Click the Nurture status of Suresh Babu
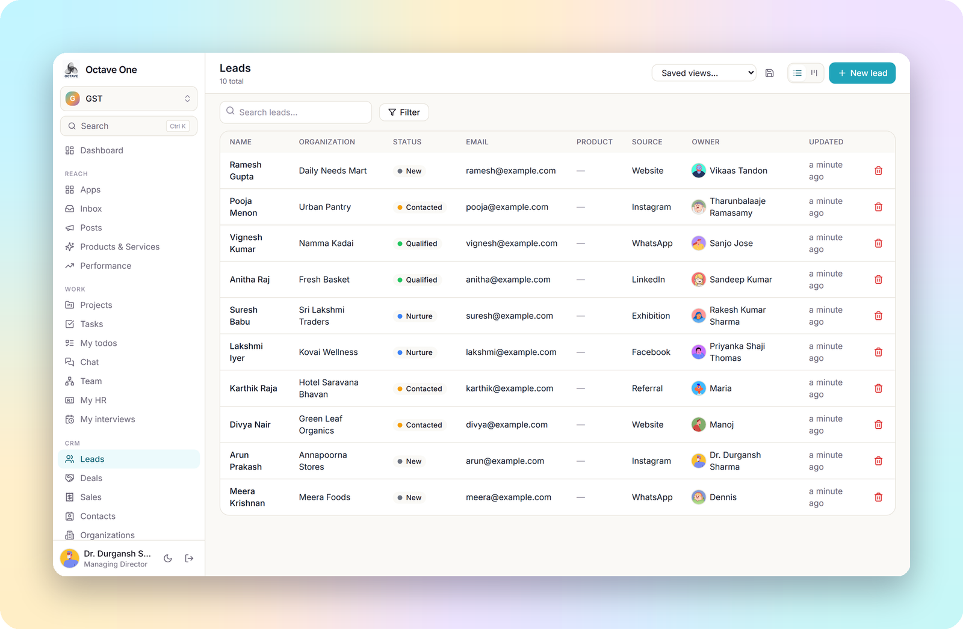Image resolution: width=963 pixels, height=629 pixels. tap(415, 316)
